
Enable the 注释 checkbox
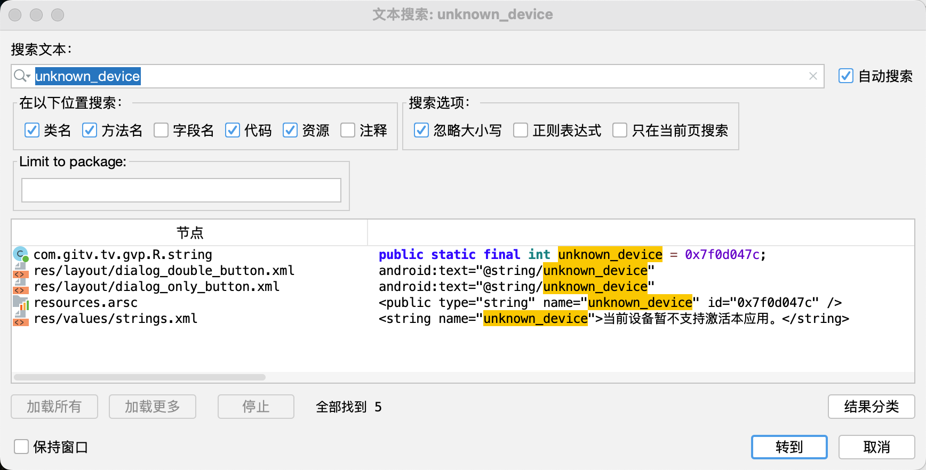click(x=348, y=131)
